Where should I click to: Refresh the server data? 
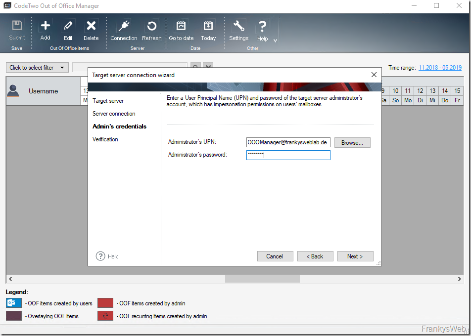pos(152,30)
